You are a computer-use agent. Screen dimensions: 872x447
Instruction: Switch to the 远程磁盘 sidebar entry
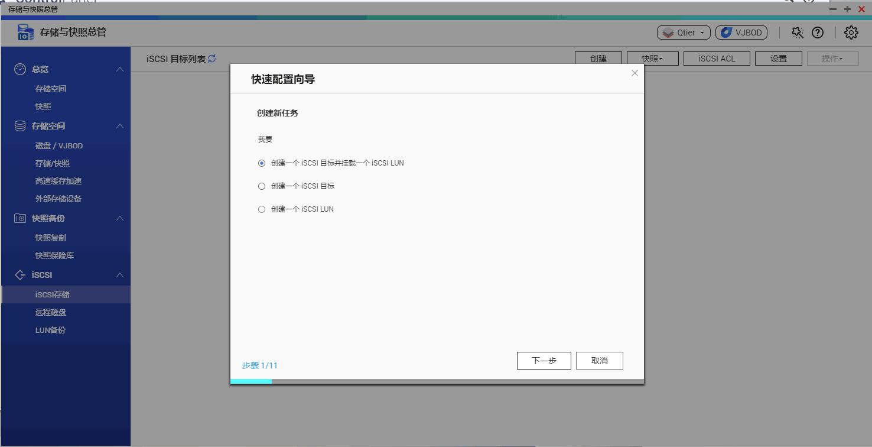point(50,312)
